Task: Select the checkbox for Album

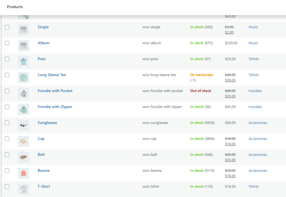Action: pos(7,43)
